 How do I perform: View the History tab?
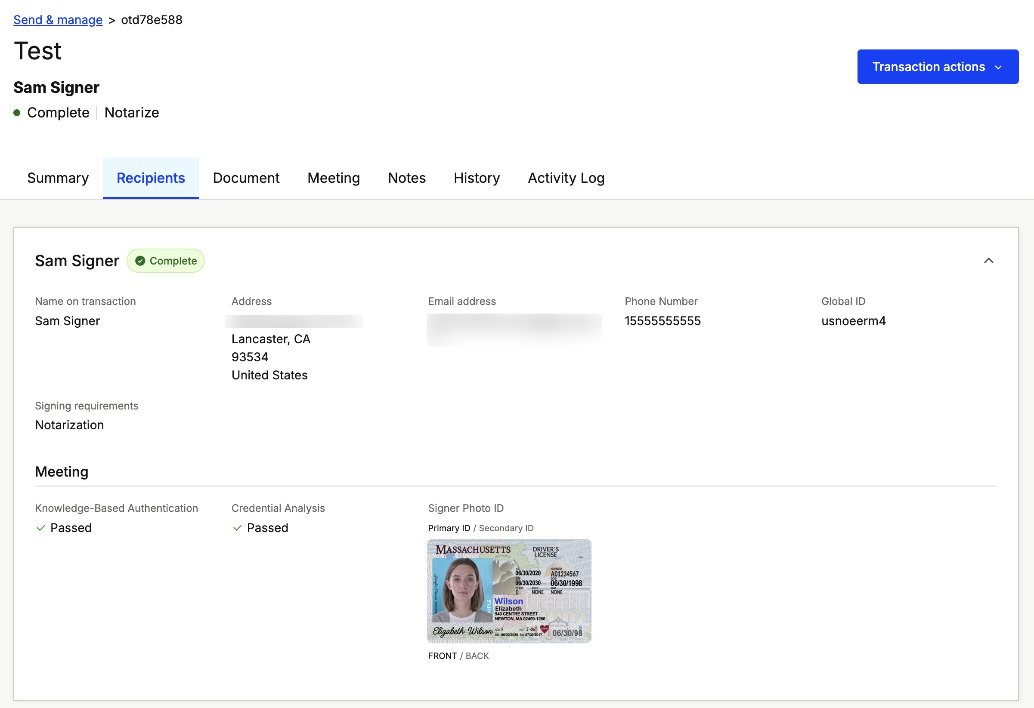tap(477, 178)
